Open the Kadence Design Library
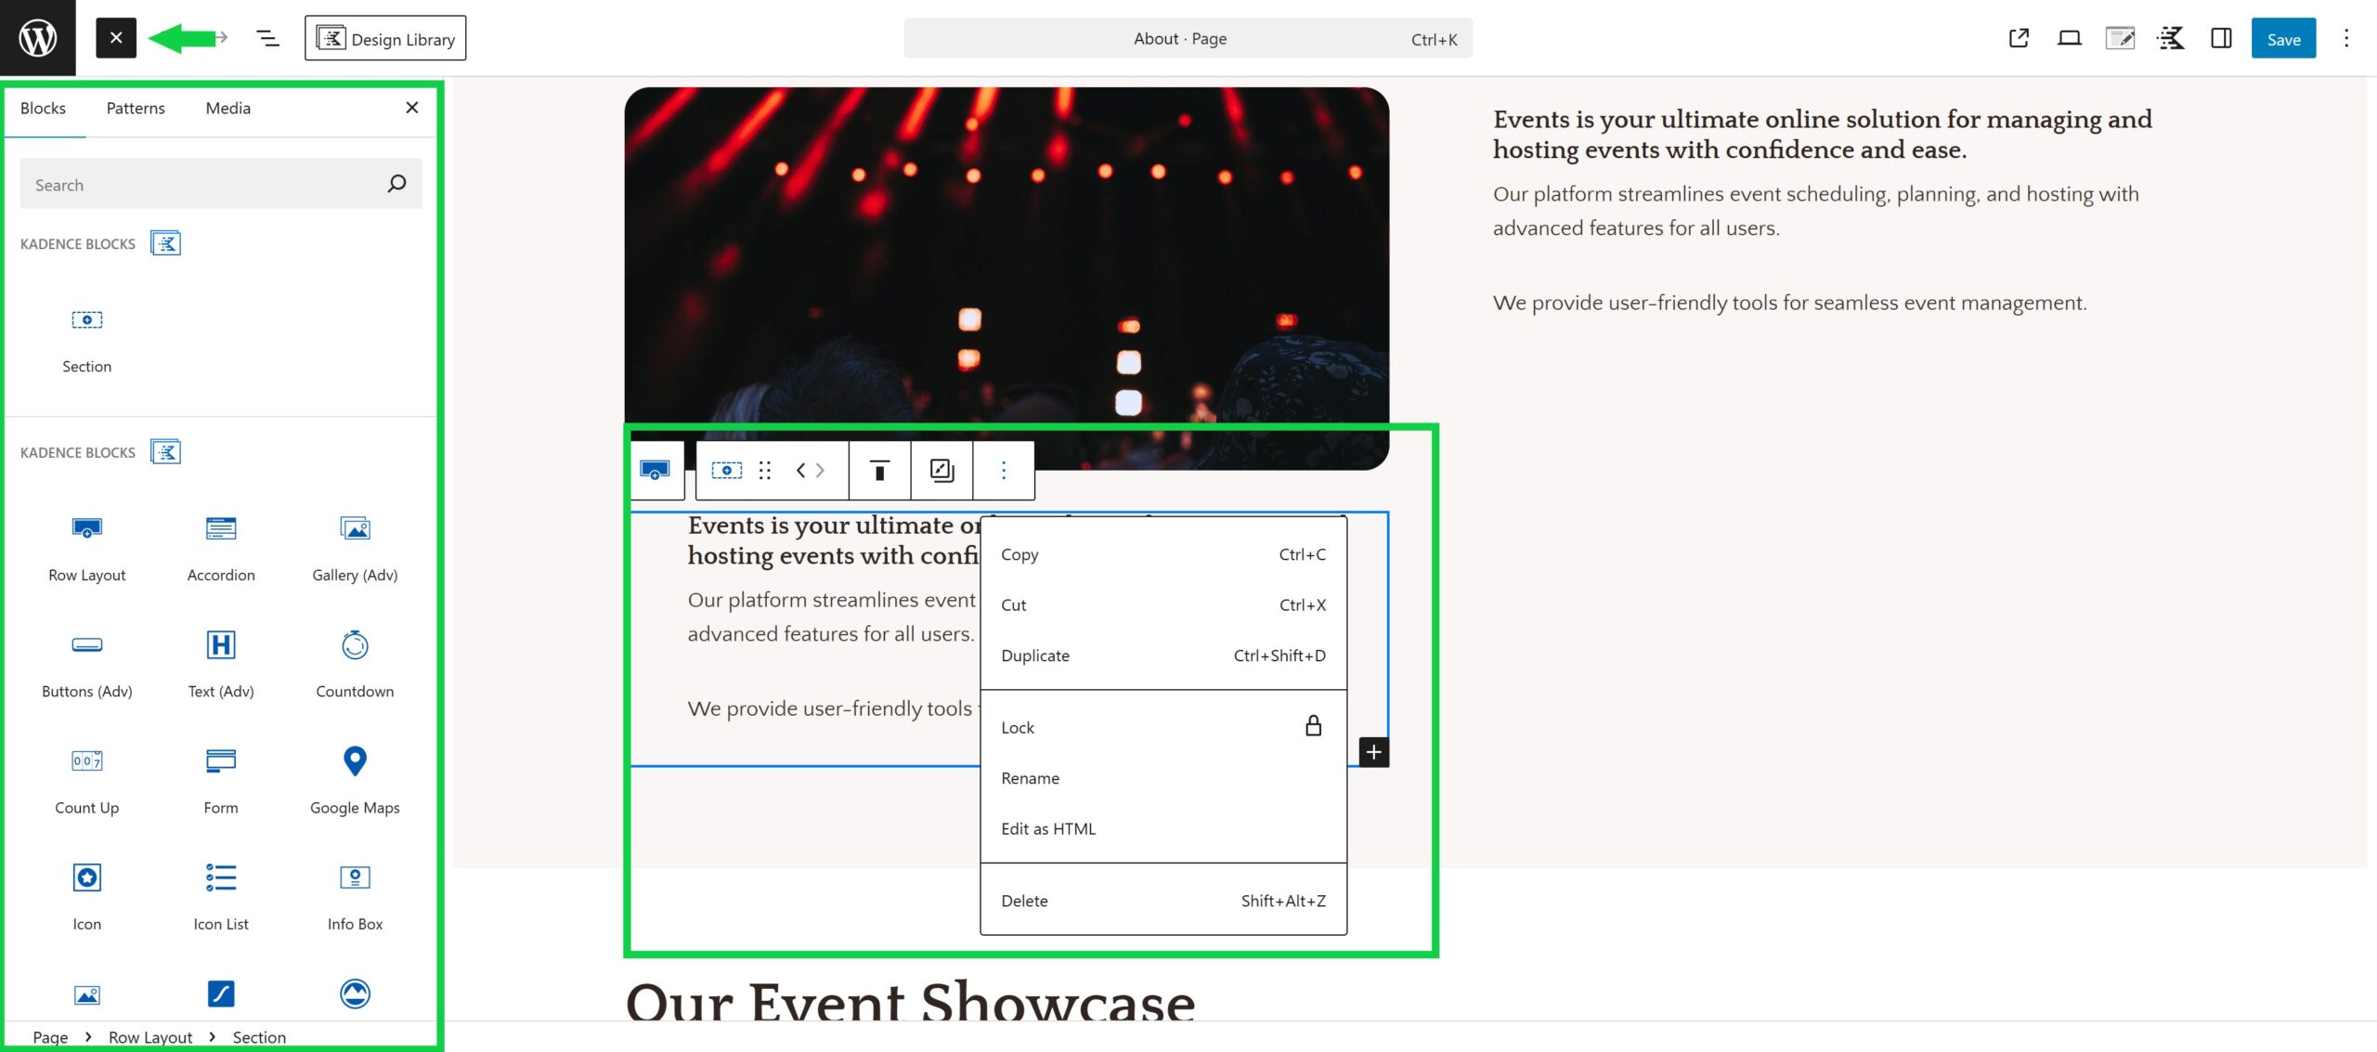Image resolution: width=2377 pixels, height=1052 pixels. 385,38
